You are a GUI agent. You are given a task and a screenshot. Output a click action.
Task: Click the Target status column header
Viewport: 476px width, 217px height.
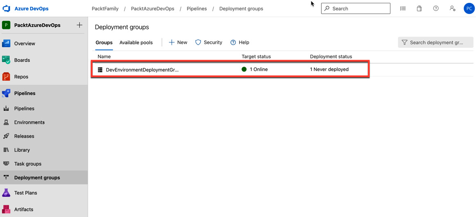pos(256,56)
